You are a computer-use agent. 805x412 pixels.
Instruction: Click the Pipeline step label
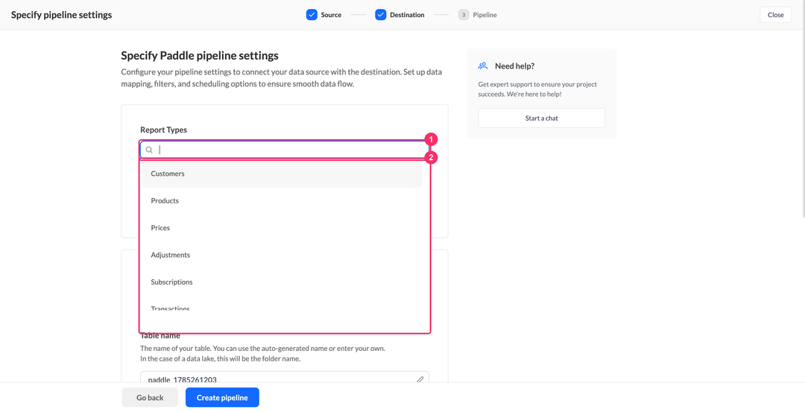(x=484, y=15)
